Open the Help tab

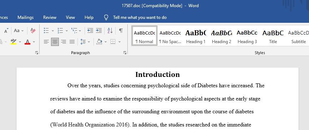tap(89, 17)
